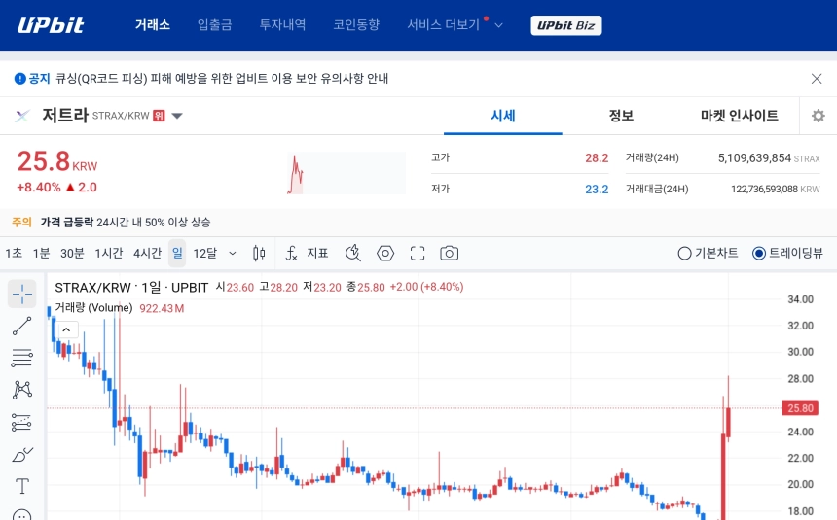This screenshot has height=520, width=837.
Task: Open the candlestick chart type selector
Action: tap(259, 254)
